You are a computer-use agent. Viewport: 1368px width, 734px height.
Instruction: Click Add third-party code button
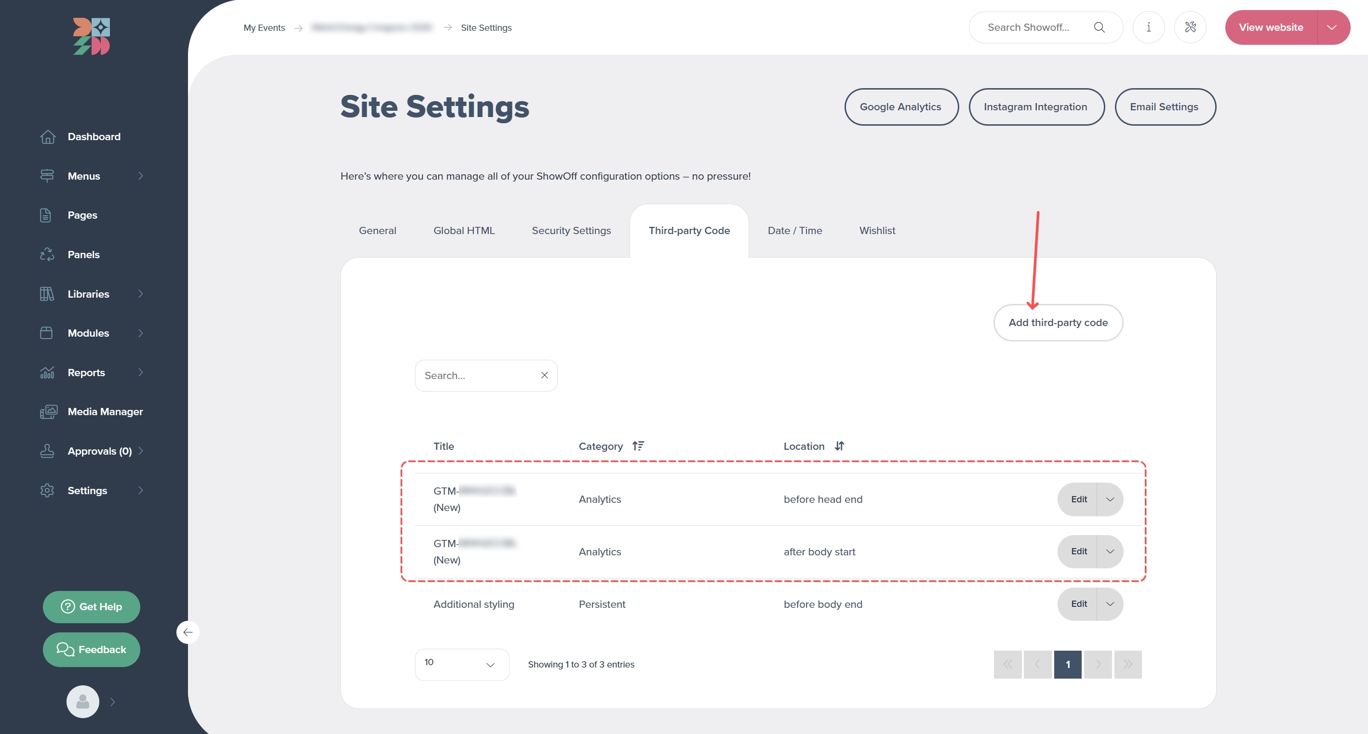click(1058, 323)
